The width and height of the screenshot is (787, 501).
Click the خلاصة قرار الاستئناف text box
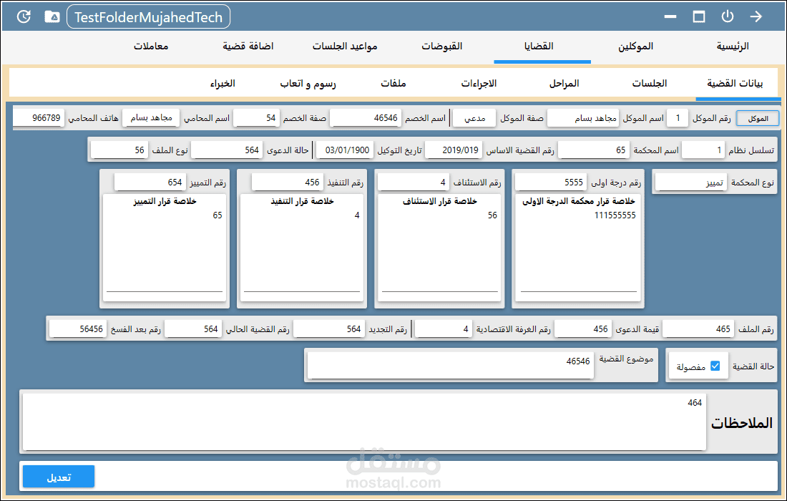(440, 248)
